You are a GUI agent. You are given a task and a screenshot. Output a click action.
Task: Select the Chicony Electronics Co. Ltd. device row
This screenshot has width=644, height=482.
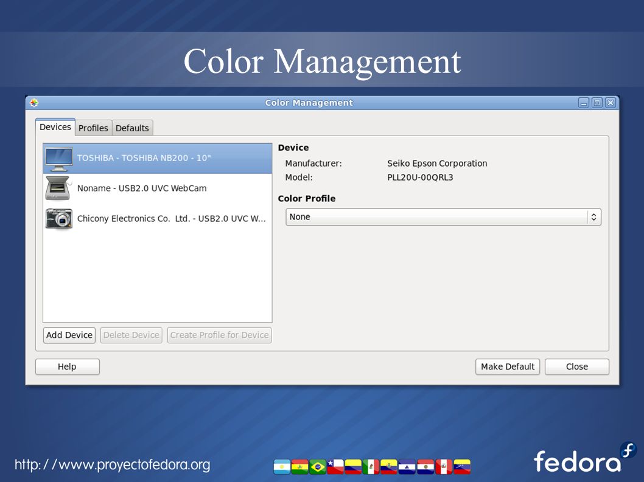tap(158, 219)
